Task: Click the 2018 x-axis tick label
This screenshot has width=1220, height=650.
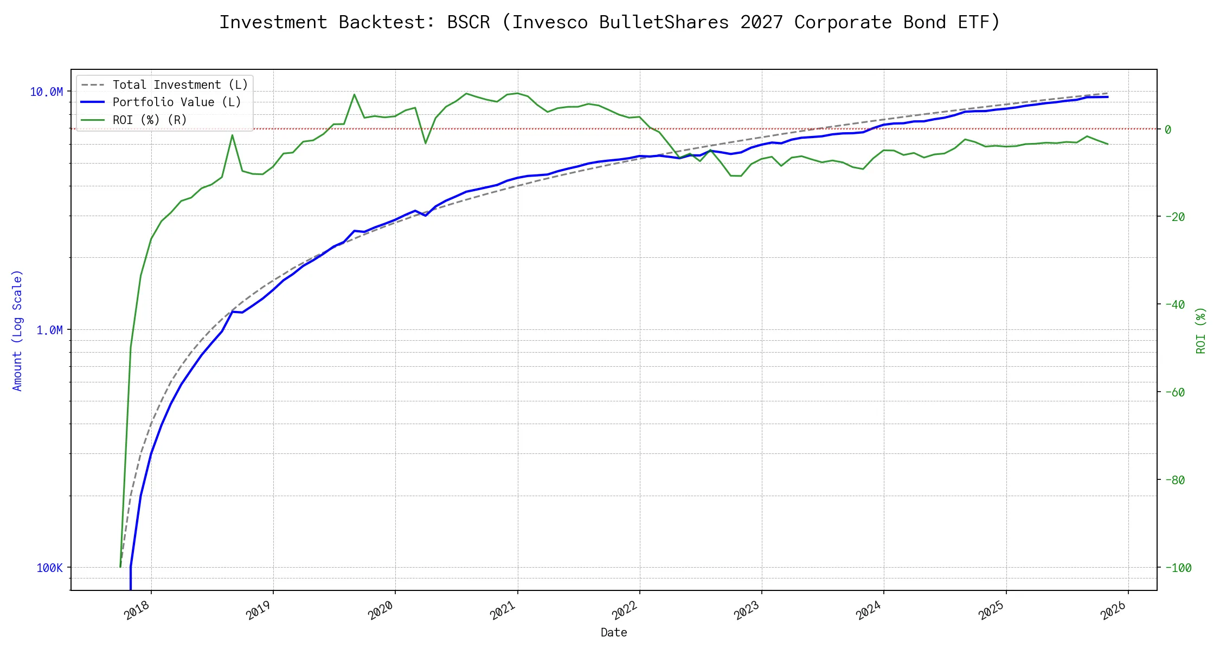Action: point(137,610)
